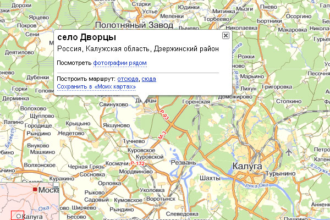330x220 pixels.
Task: Click the Юдинки label
Action: click(x=189, y=7)
